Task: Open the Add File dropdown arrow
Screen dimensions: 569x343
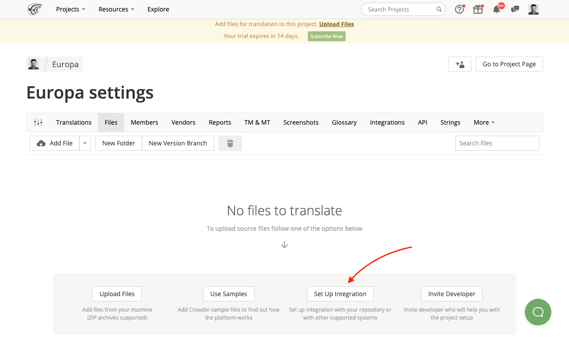Action: (x=85, y=143)
